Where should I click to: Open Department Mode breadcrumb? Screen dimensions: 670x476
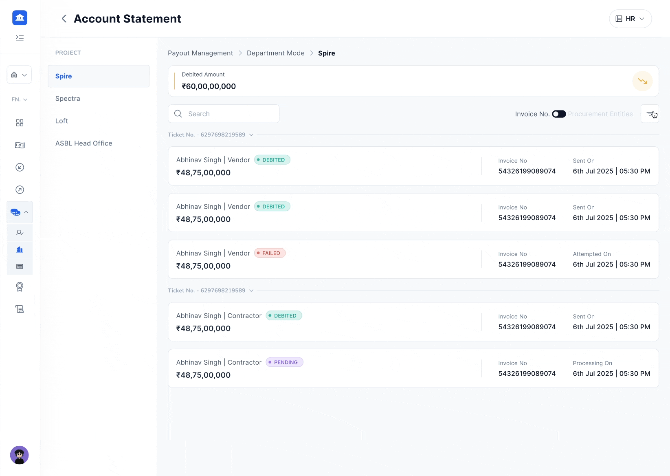click(276, 53)
